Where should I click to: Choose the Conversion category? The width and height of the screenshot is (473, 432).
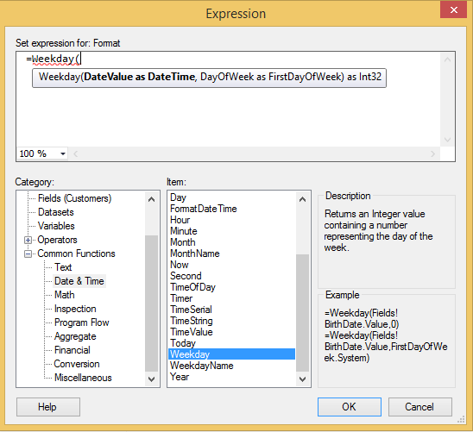77,364
